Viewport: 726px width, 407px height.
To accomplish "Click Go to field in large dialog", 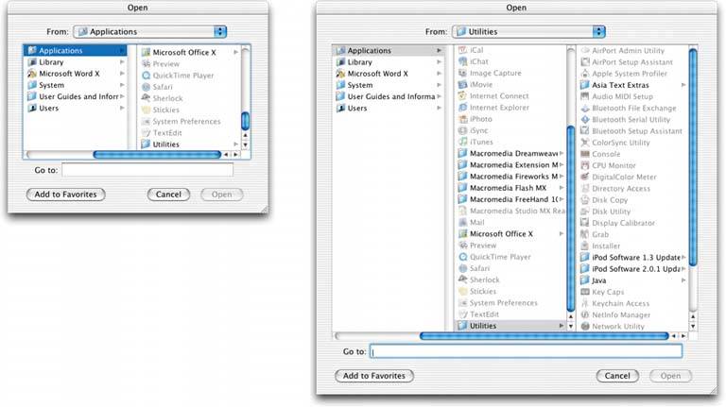I will (526, 351).
